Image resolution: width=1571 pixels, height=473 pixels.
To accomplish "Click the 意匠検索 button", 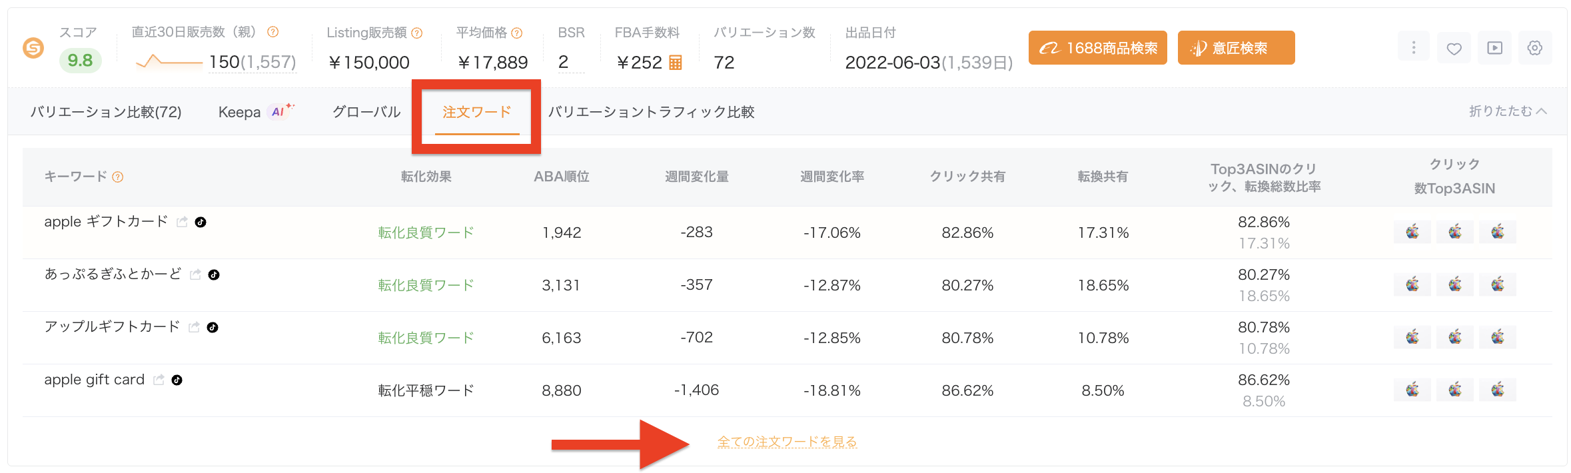I will coord(1237,48).
